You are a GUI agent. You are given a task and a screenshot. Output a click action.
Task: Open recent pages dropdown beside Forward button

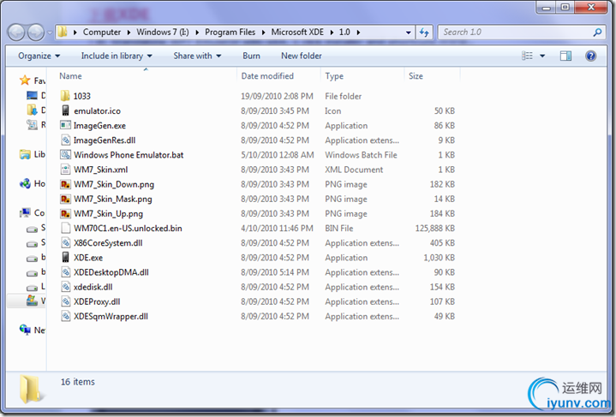[50, 33]
